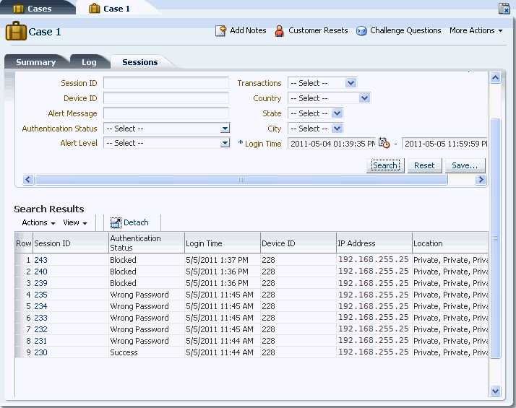Open session 230 link

tap(40, 352)
